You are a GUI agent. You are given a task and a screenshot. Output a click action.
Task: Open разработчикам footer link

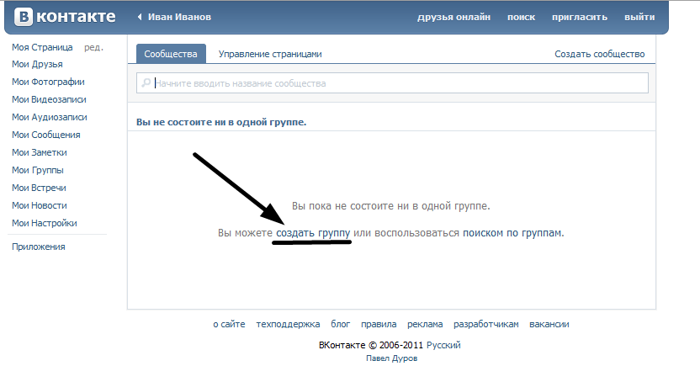486,324
